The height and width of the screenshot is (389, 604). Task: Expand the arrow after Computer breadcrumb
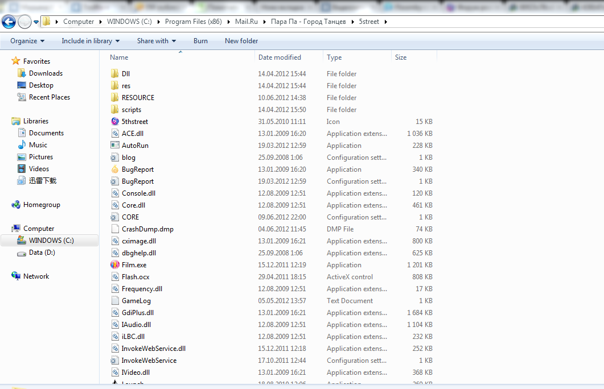[x=101, y=22]
